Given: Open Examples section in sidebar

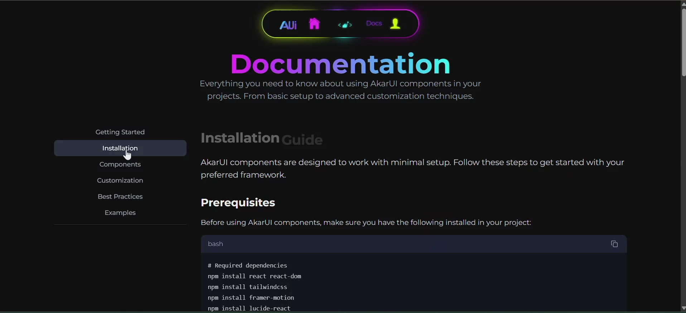Looking at the screenshot, I should (120, 212).
